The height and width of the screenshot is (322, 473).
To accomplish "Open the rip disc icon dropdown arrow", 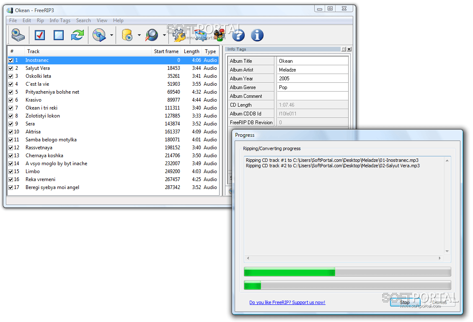I will [x=111, y=35].
